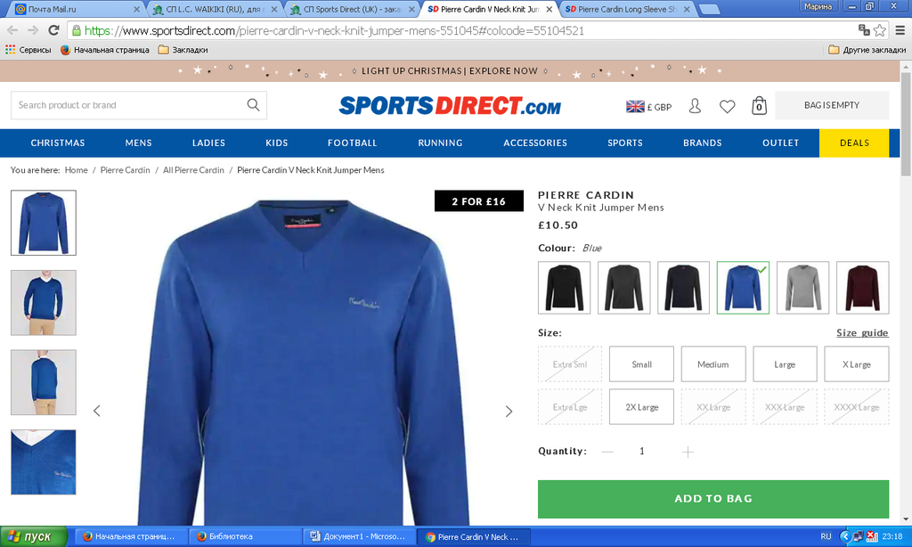Increase quantity with the plus button

click(688, 452)
